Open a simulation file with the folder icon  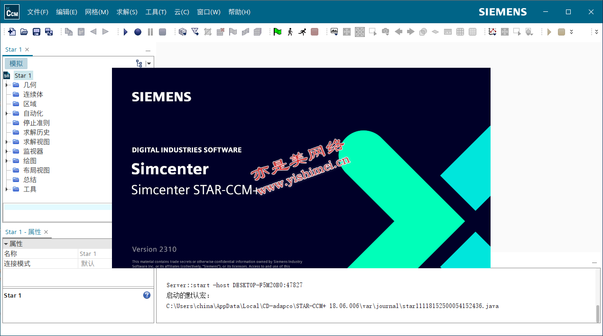[24, 32]
